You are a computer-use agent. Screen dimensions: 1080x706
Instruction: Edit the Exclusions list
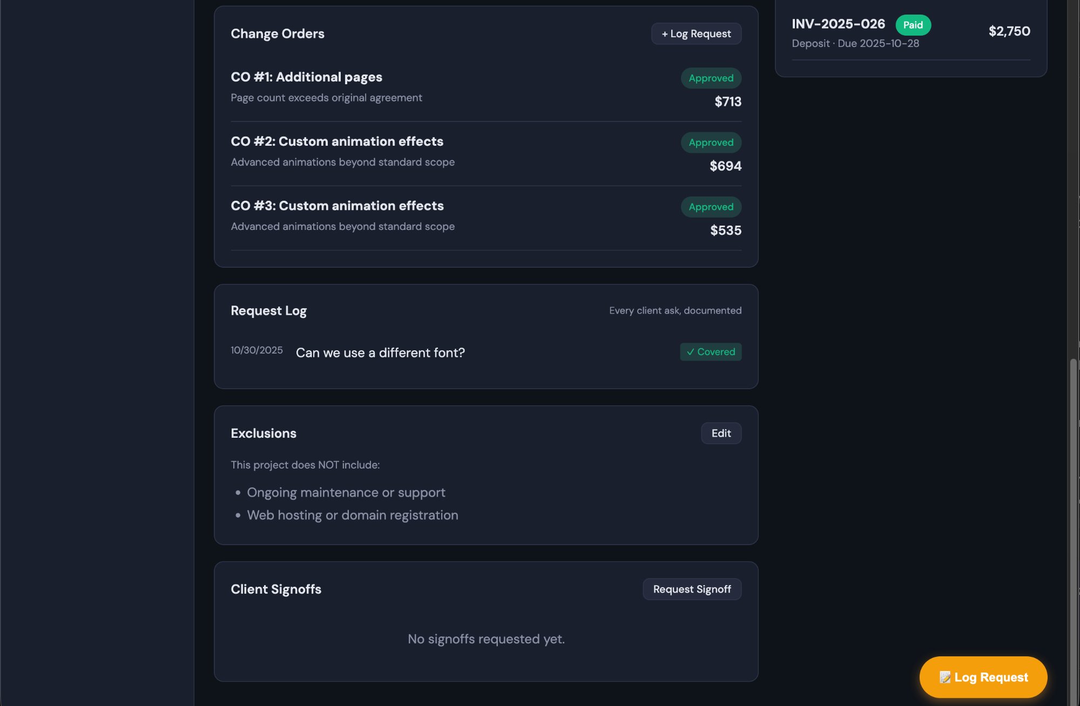[721, 433]
